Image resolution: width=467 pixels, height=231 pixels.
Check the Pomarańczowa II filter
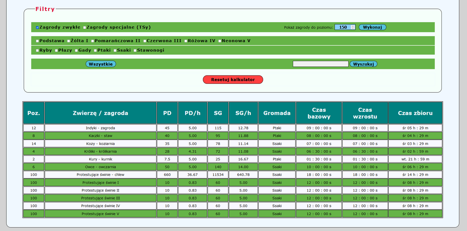[93, 41]
